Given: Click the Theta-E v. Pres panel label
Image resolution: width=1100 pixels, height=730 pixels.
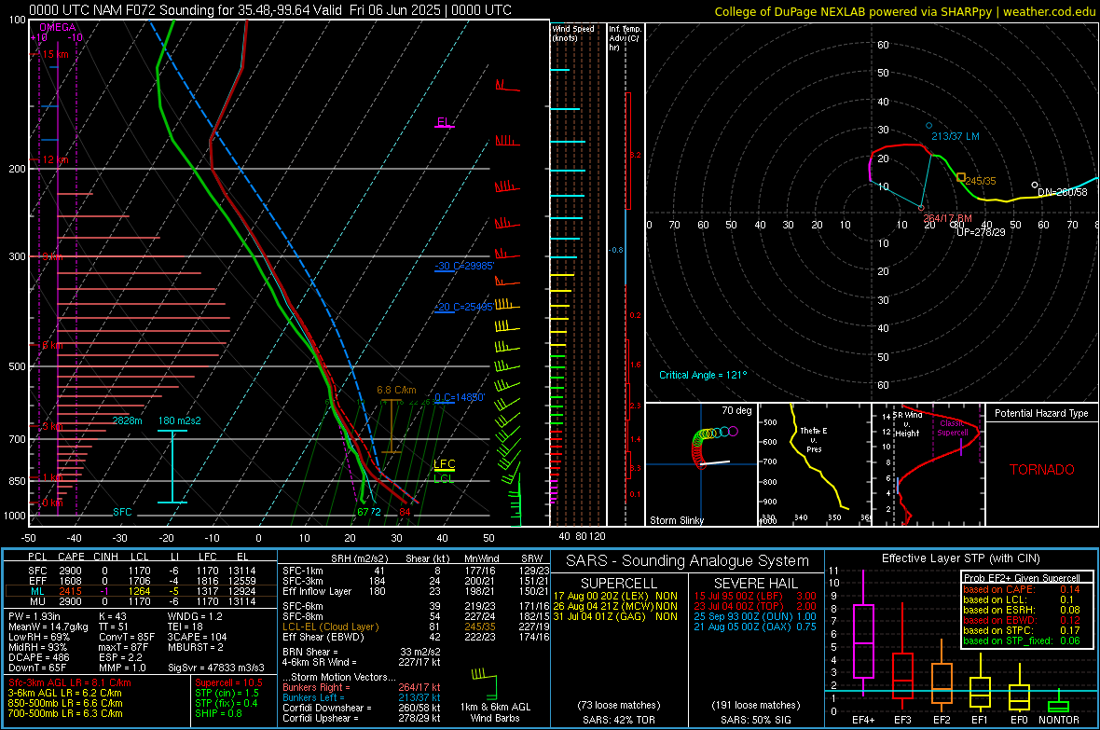Looking at the screenshot, I should pyautogui.click(x=814, y=439).
